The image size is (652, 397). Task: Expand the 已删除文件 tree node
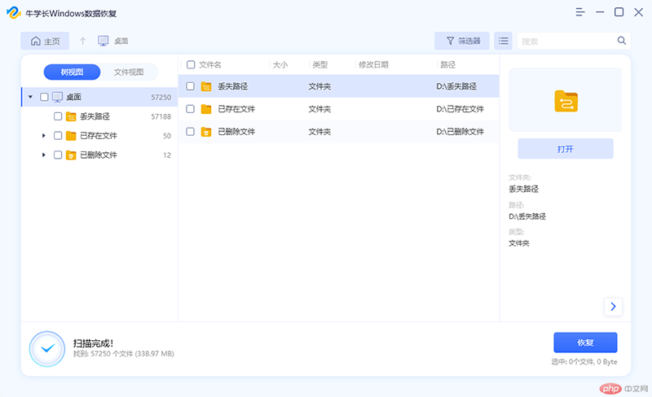tap(44, 155)
